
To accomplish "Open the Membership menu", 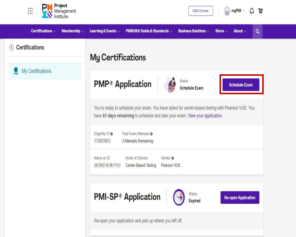I will (73, 31).
